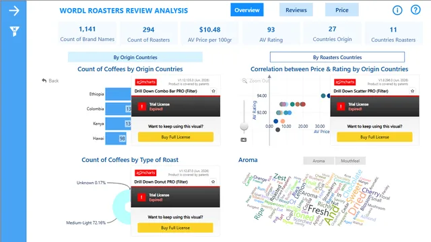This screenshot has width=431, height=242.
Task: Expand the sidebar with the arrow icon
Action: tap(13, 11)
